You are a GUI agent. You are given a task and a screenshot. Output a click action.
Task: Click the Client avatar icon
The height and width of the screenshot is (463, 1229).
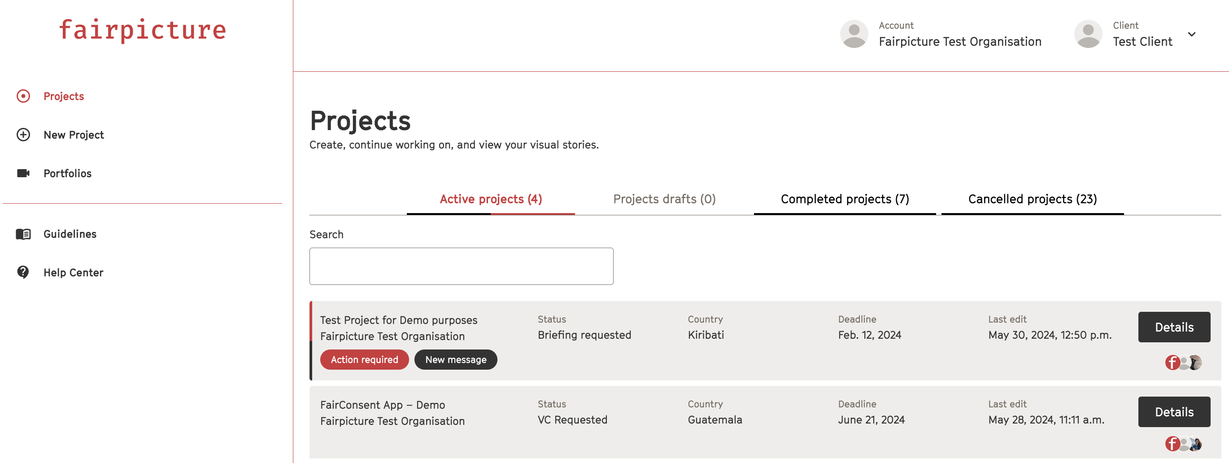coord(1088,34)
